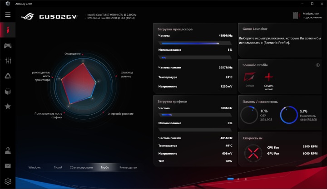Viewport: 327px width, 189px height.
Task: Click the RAM 10% usage ring
Action: click(249, 115)
